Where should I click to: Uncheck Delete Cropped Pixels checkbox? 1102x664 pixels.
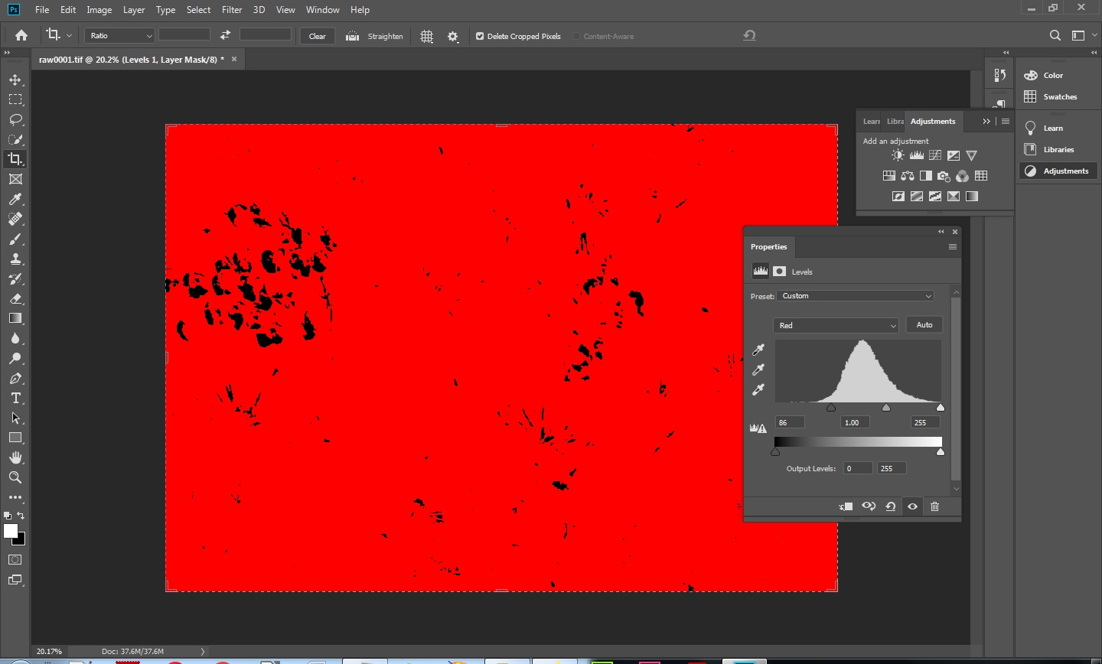(x=480, y=36)
